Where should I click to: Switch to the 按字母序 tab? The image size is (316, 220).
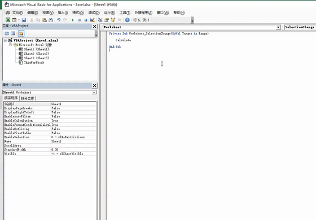pos(11,98)
